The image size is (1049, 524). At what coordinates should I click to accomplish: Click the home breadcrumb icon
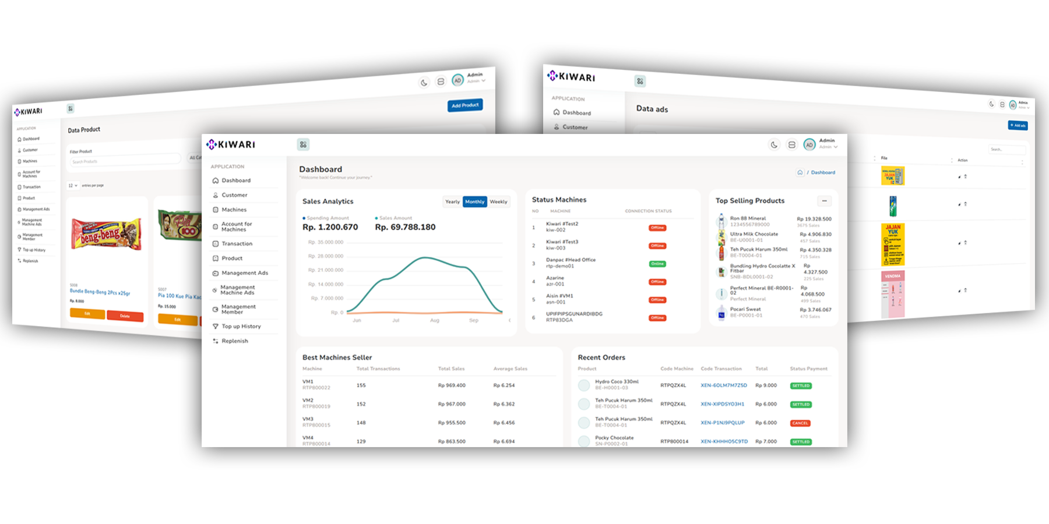click(800, 173)
